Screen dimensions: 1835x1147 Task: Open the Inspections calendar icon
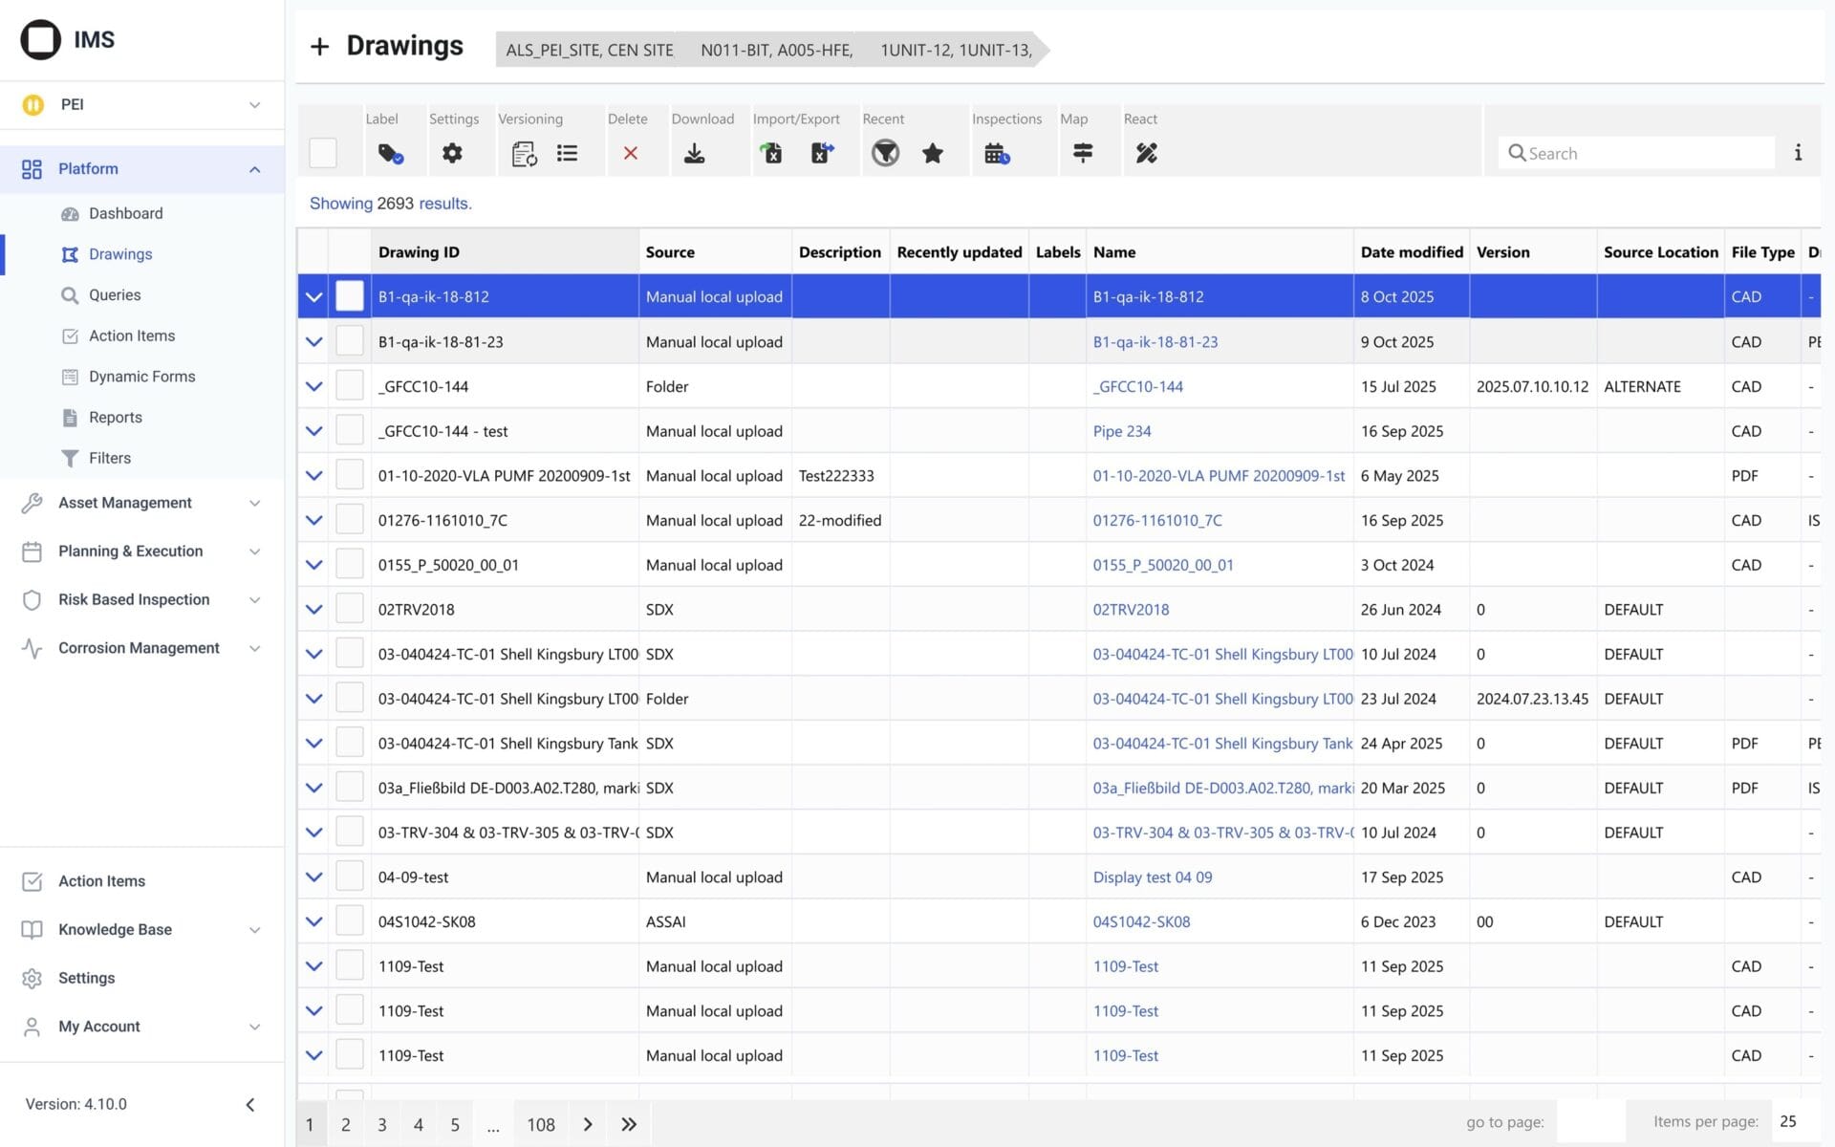point(997,153)
